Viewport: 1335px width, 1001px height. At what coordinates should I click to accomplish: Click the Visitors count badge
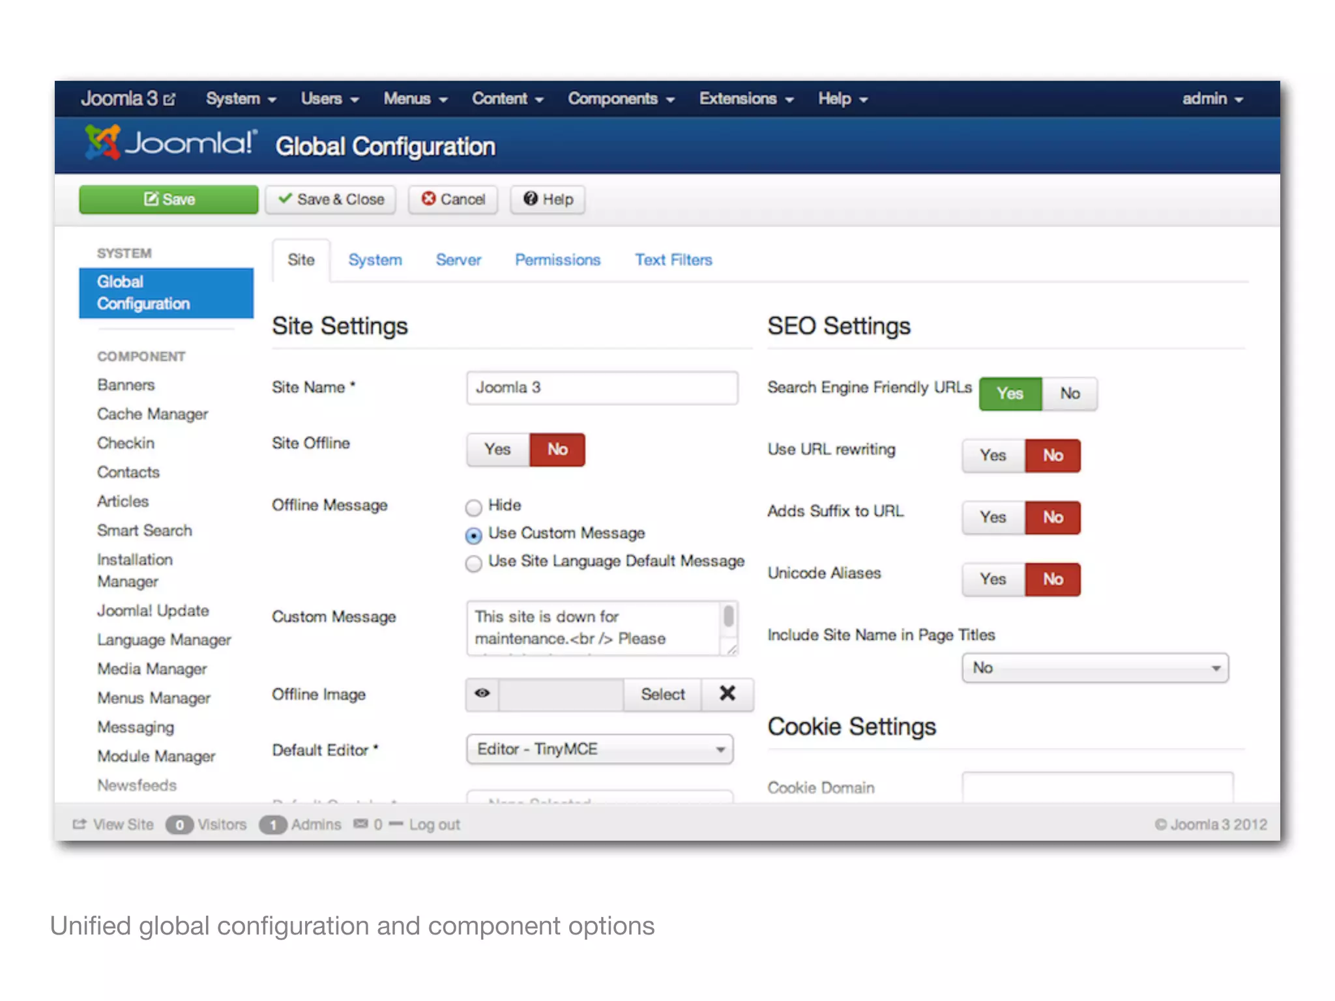[x=179, y=824]
